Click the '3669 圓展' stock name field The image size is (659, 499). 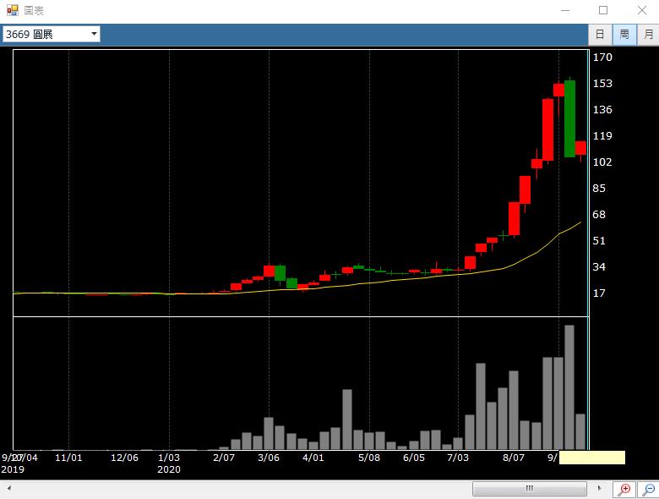click(x=46, y=34)
